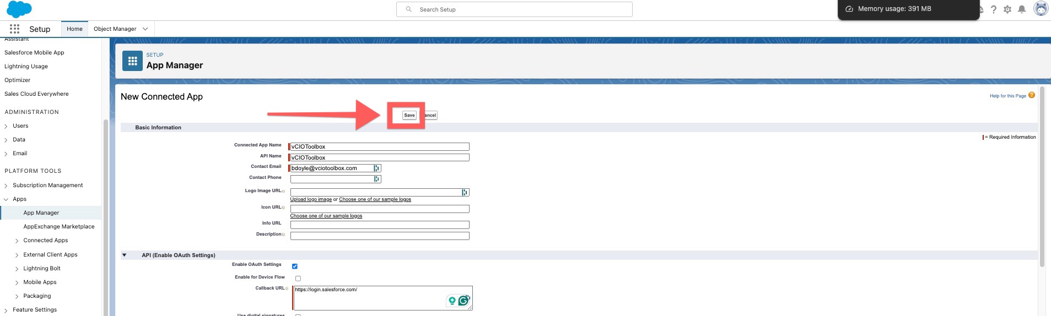Open Optimizer in the sidebar
The height and width of the screenshot is (316, 1051).
click(17, 80)
